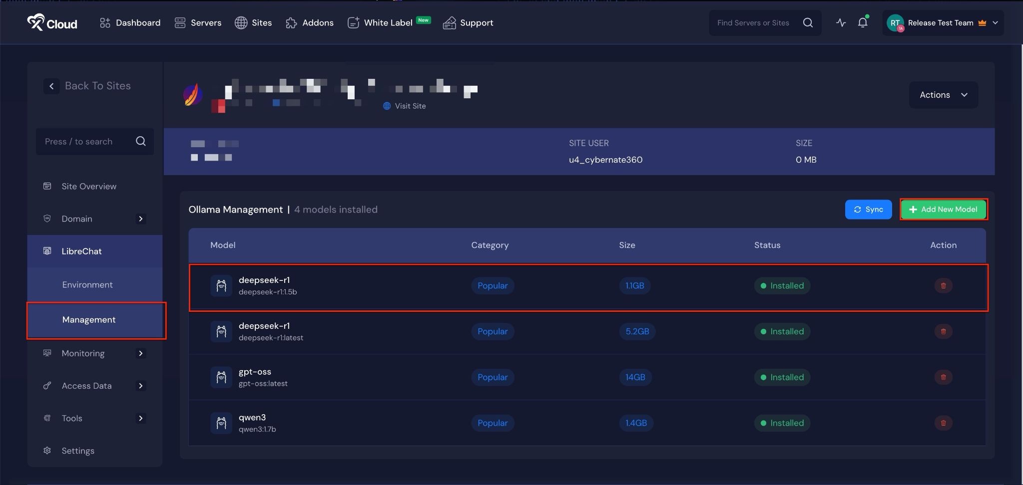
Task: Click the notifications bell icon
Action: [863, 23]
